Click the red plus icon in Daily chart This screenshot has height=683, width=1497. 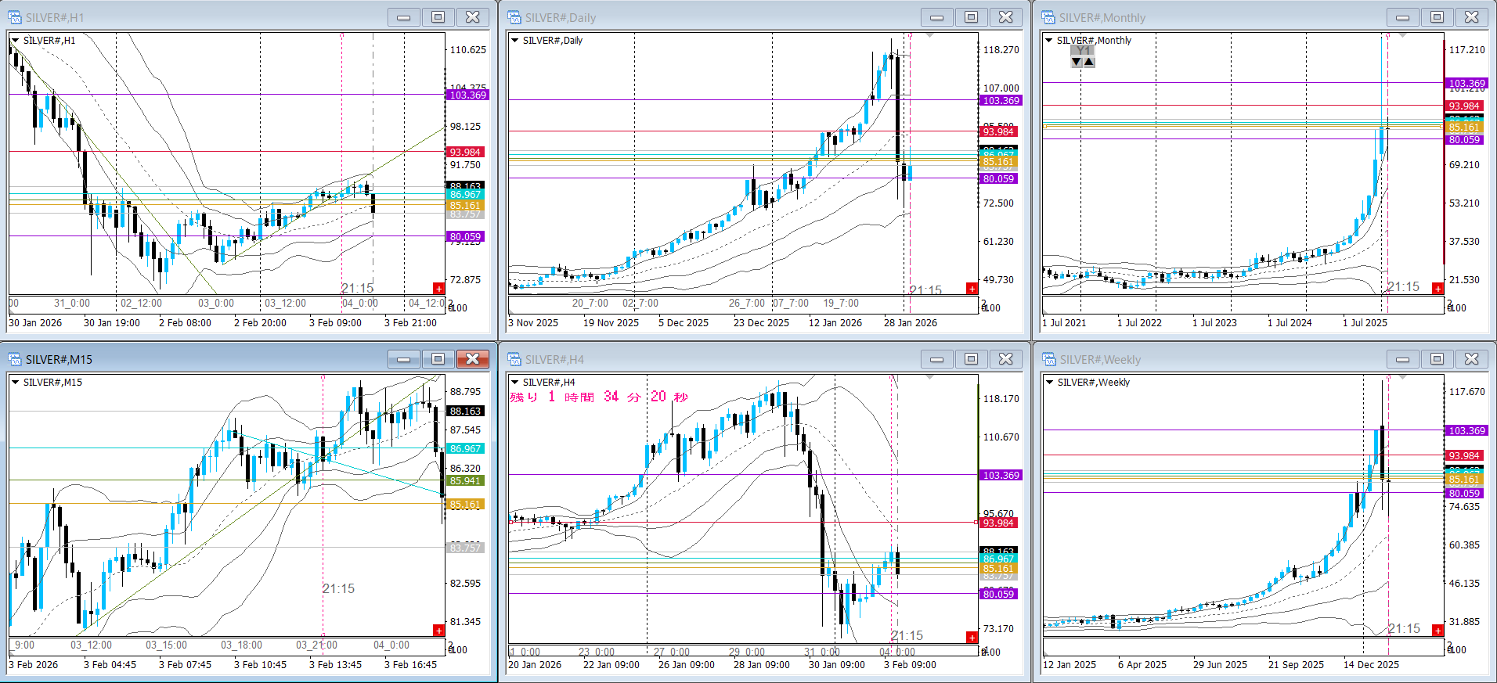(x=972, y=289)
